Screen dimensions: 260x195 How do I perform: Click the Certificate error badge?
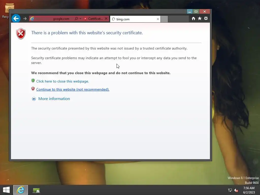(94, 19)
